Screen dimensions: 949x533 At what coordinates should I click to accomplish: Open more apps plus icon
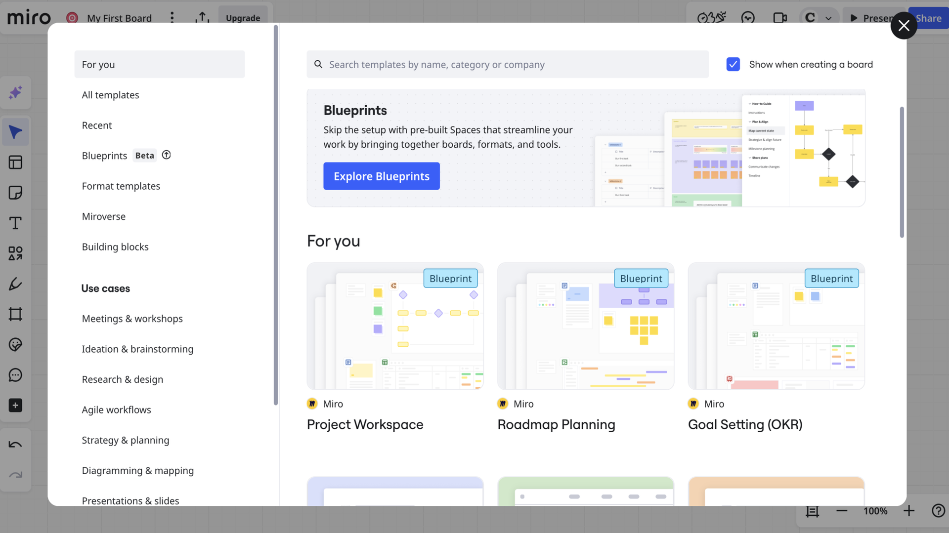pyautogui.click(x=15, y=406)
